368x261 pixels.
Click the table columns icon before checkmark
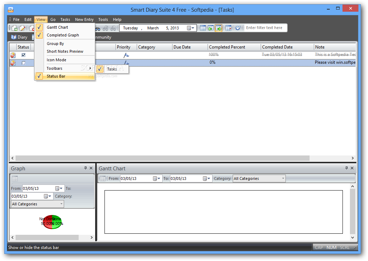click(x=228, y=28)
